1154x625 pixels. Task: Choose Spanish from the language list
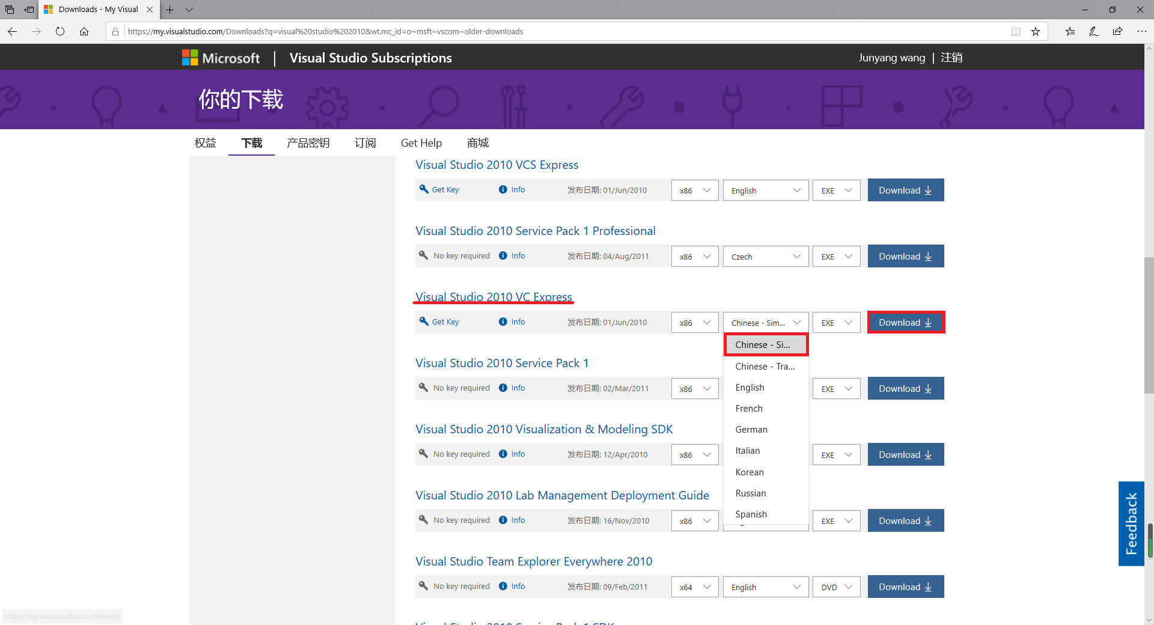click(x=766, y=514)
